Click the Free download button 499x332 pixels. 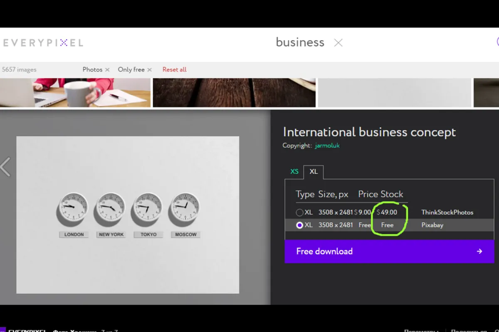(389, 251)
